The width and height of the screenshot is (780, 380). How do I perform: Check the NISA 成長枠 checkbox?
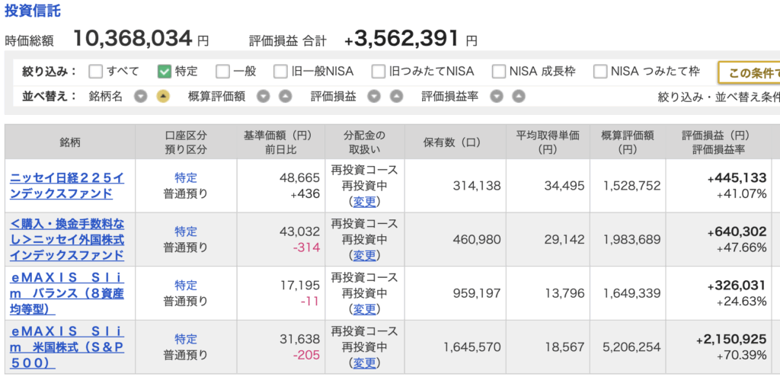click(499, 72)
